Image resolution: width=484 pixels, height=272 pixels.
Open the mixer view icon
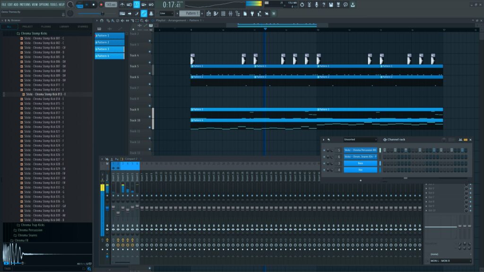coord(230,14)
